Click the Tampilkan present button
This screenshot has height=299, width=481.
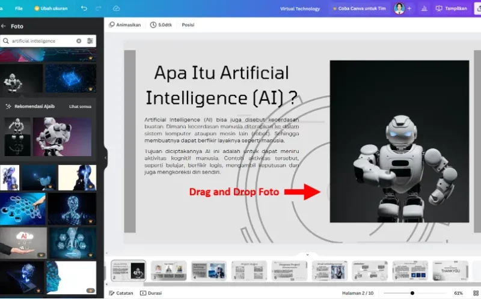coord(452,8)
